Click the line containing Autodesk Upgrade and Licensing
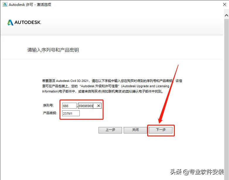The width and height of the screenshot is (229, 180). 106,86
